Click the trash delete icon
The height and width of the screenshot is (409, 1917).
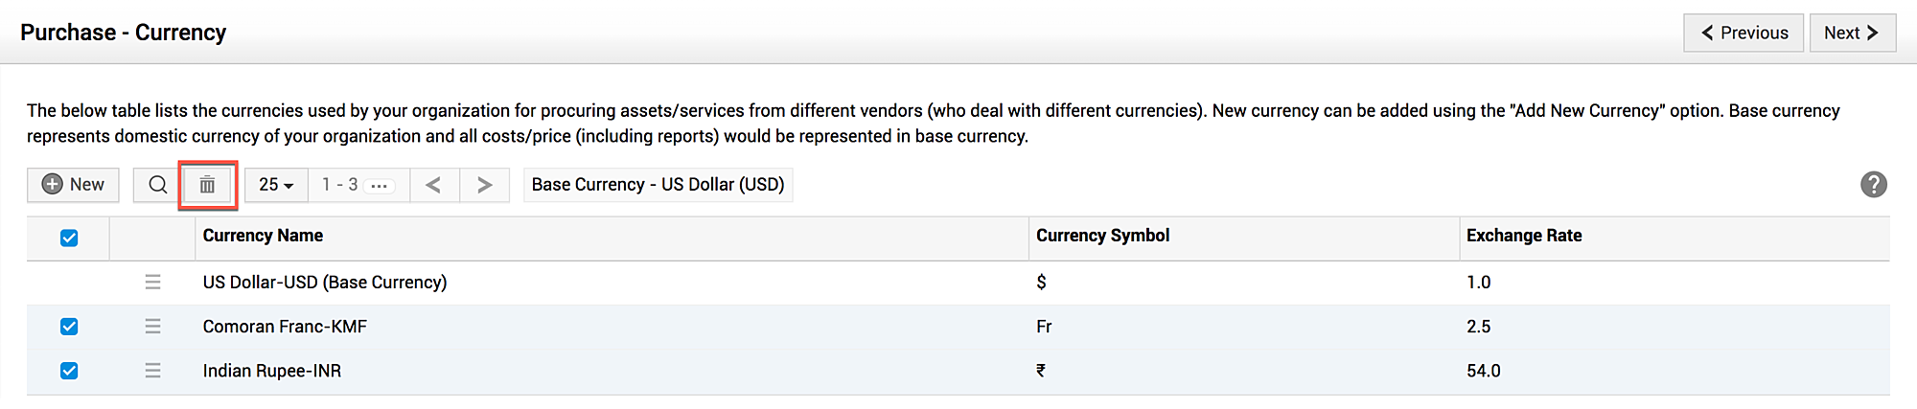(207, 185)
